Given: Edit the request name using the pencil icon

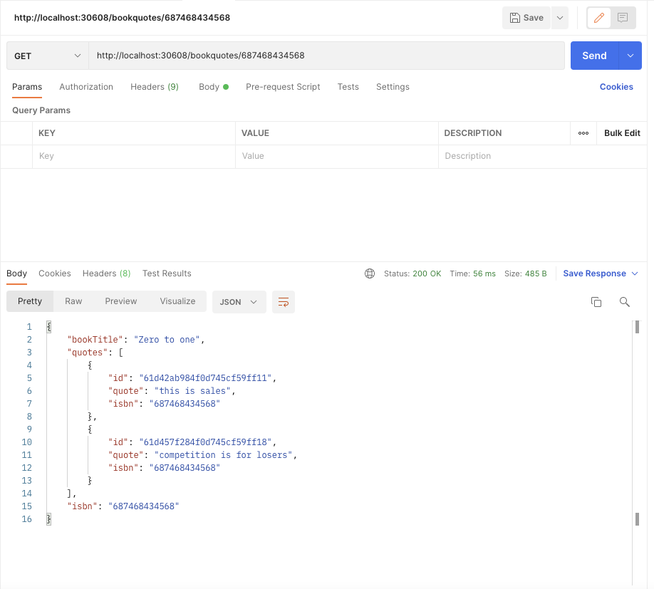Looking at the screenshot, I should click(x=598, y=17).
